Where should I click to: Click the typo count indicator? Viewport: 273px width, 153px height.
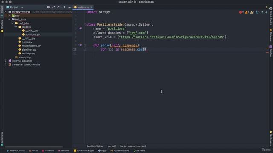[258, 12]
